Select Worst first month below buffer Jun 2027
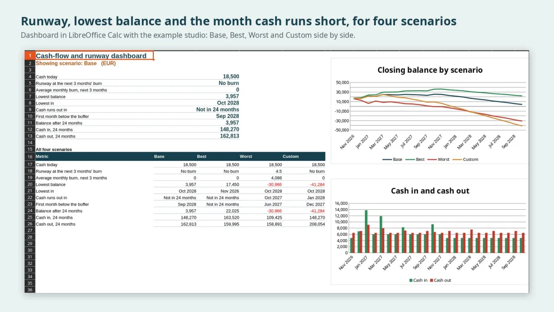 click(x=273, y=205)
